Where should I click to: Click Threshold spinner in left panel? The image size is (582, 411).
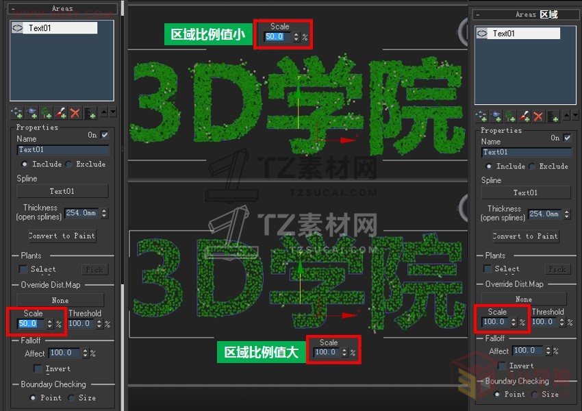tap(99, 324)
